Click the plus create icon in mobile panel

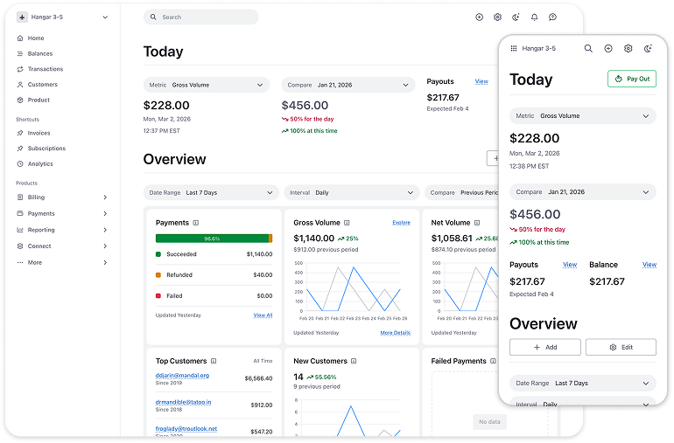tap(608, 49)
